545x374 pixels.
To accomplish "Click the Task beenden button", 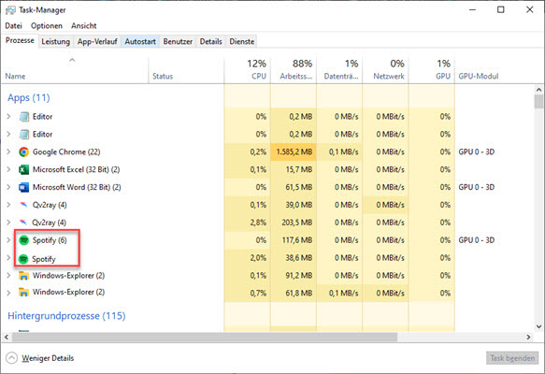I will [512, 358].
